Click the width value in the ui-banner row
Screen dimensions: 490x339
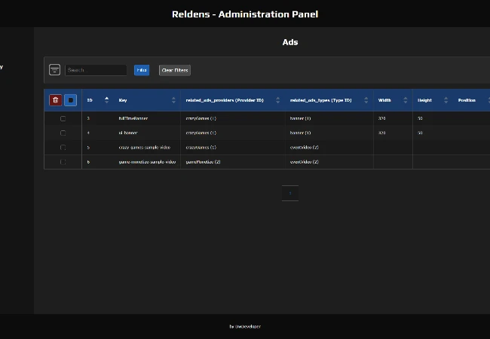point(382,133)
